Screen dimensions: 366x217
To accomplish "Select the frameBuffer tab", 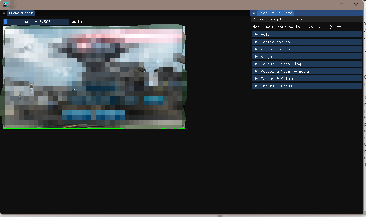I will coord(21,13).
